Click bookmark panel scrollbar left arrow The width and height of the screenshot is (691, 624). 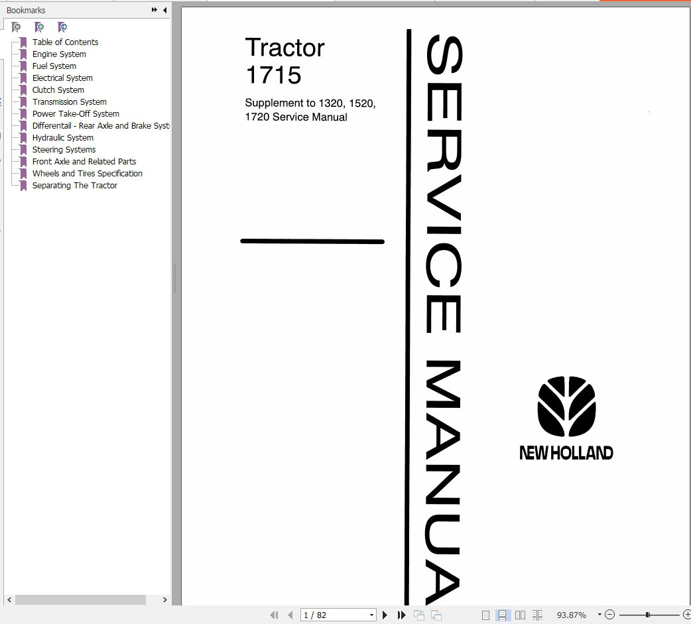click(x=9, y=599)
